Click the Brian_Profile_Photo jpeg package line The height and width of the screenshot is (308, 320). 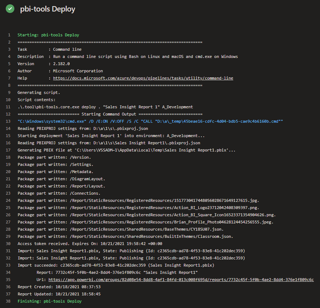point(145,222)
